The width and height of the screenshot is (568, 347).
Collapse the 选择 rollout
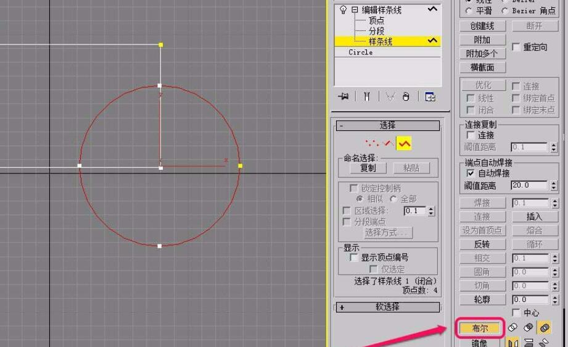click(342, 125)
